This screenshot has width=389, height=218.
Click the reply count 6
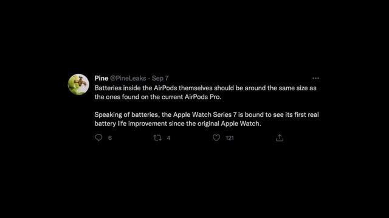pyautogui.click(x=110, y=138)
